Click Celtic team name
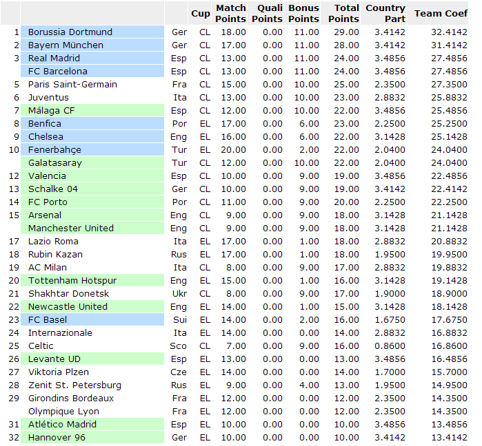Viewport: 482px width, 446px height. click(41, 346)
